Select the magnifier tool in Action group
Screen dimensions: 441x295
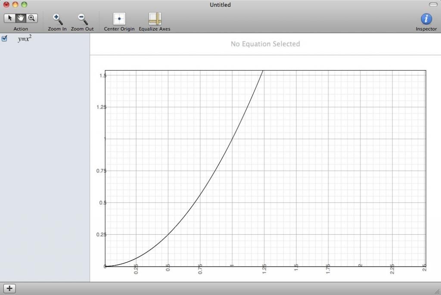pyautogui.click(x=31, y=18)
